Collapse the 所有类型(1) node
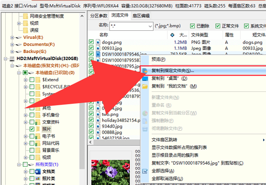 pos(19,164)
